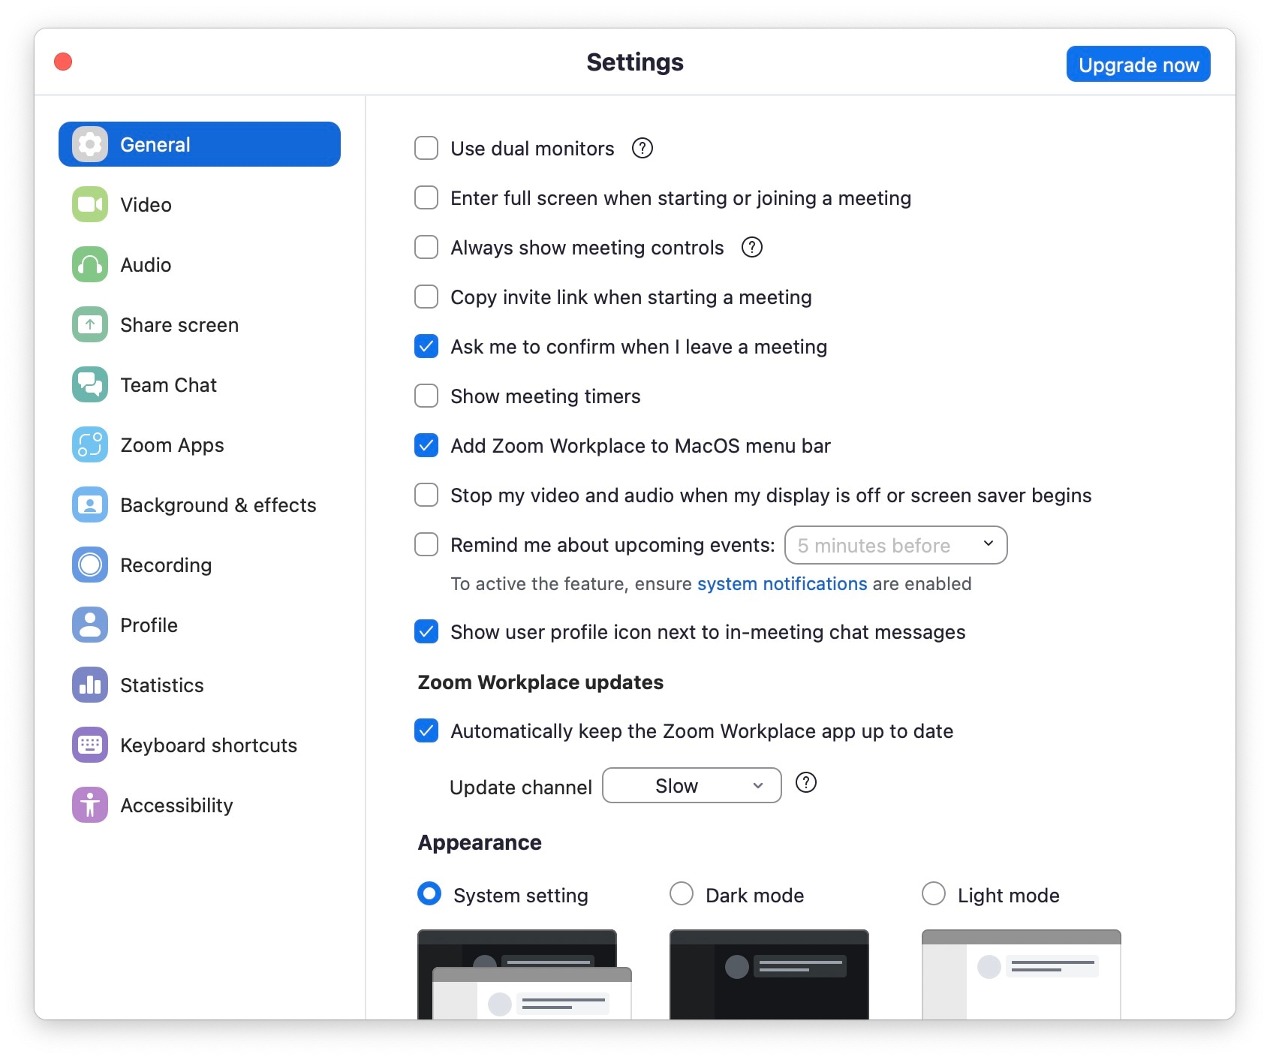Click the Profile person icon
The width and height of the screenshot is (1270, 1060).
tap(90, 625)
